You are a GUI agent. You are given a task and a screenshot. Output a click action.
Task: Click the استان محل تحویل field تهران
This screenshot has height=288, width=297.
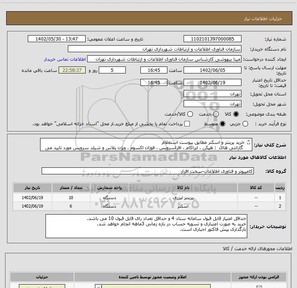tap(212, 94)
